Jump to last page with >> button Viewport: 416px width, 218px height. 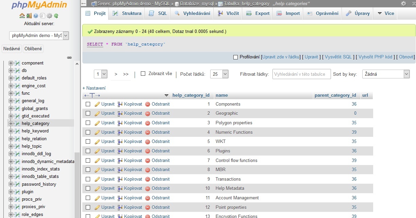[x=126, y=74]
